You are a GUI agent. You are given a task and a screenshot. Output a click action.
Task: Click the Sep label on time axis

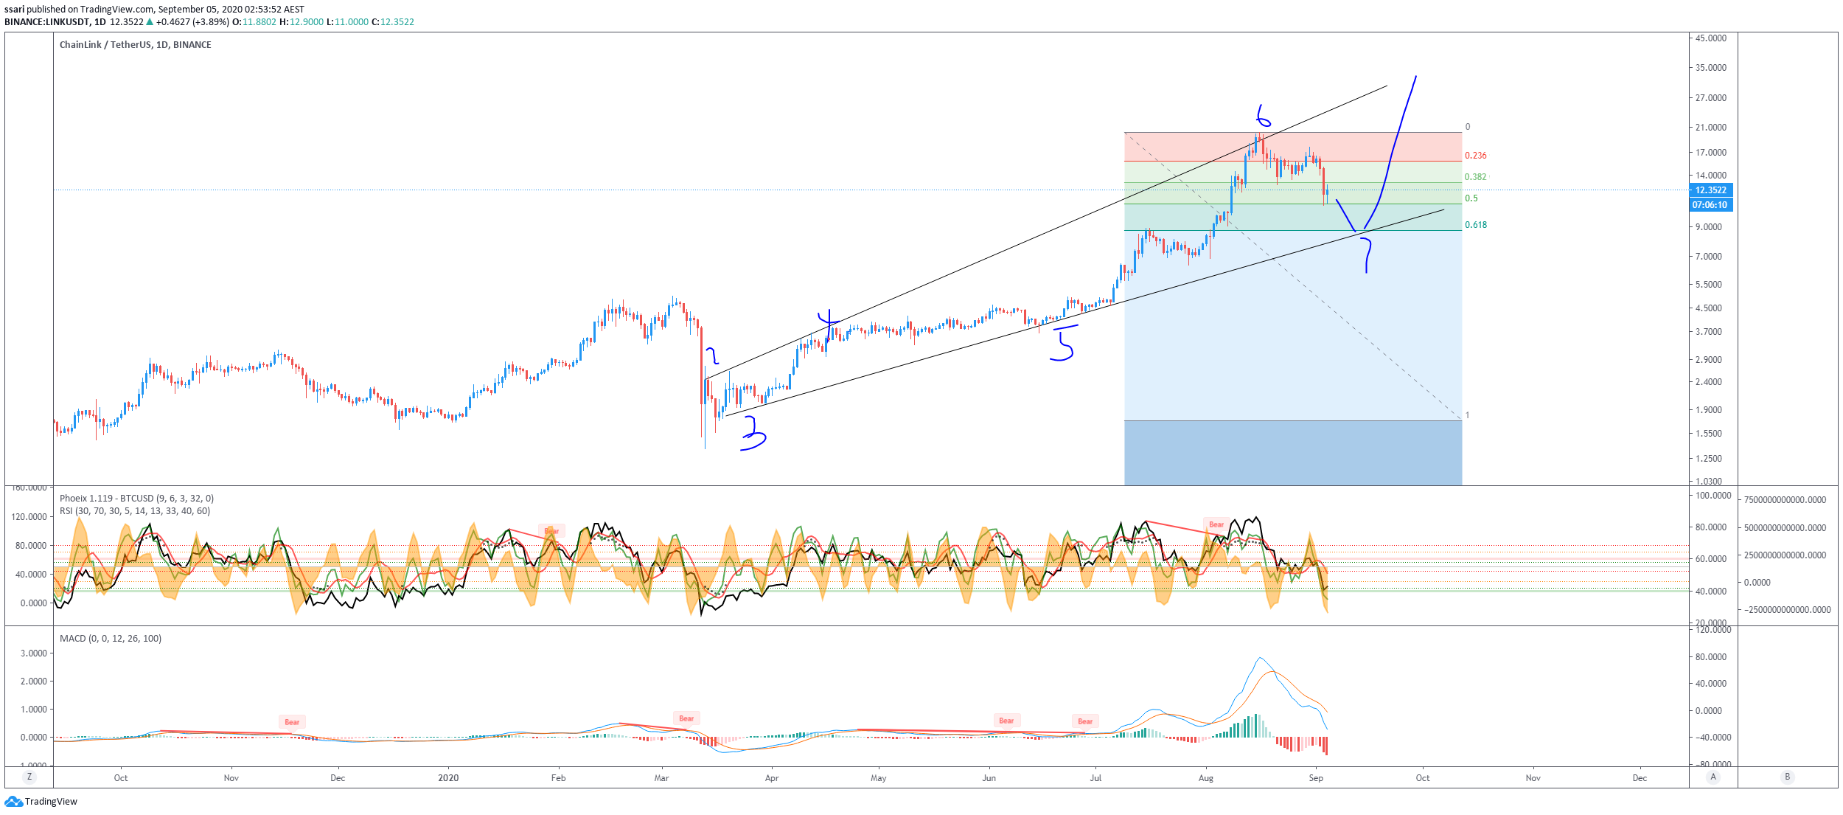[x=1316, y=778]
